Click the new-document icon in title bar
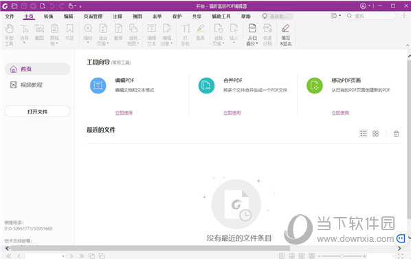The width and height of the screenshot is (411, 259). [x=43, y=5]
